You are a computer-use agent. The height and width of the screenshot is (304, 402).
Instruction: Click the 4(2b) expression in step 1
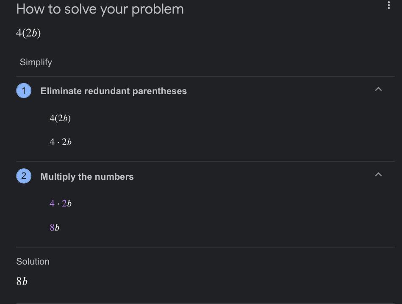60,118
